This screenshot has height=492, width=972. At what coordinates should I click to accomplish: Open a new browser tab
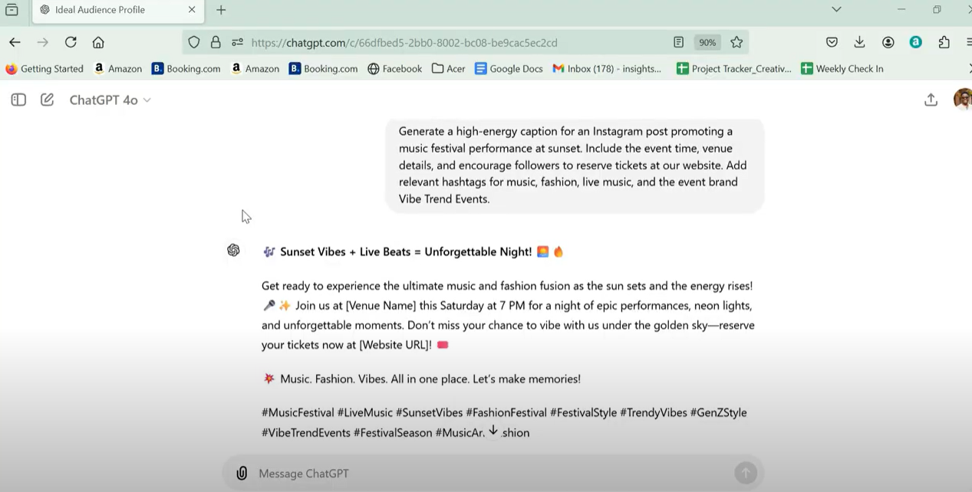[x=221, y=10]
